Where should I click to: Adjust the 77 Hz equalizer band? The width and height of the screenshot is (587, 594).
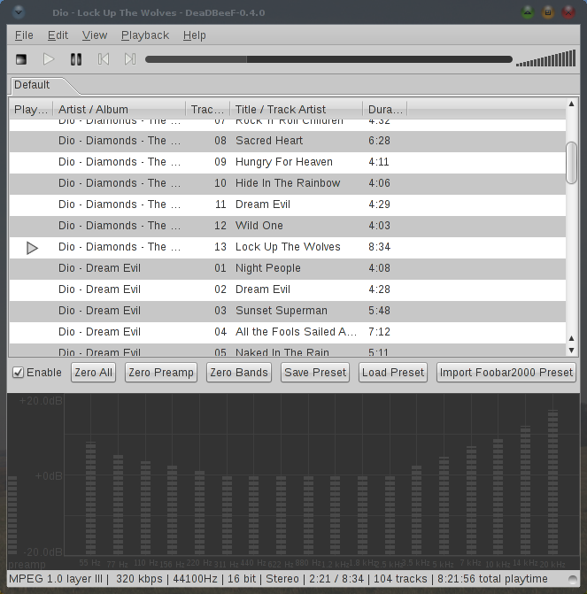click(118, 505)
